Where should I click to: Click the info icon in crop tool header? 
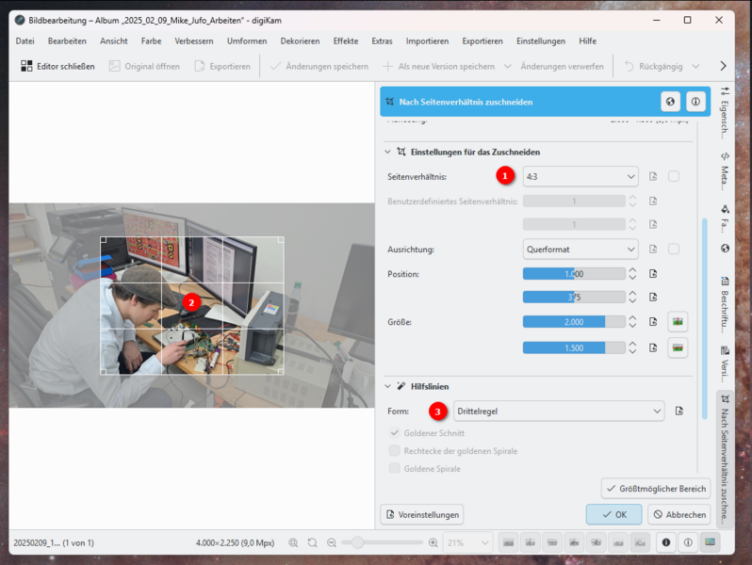[x=695, y=102]
